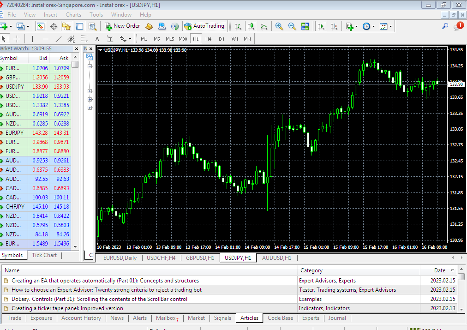The image size is (467, 330).
Task: Select the trendline tool
Action: 59,39
